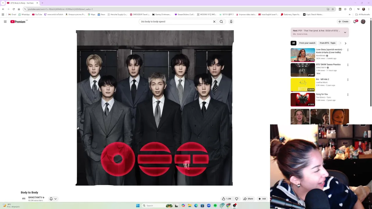This screenshot has height=209, width=372.
Task: Open the YouTube hamburger guide menu
Action: [x=5, y=21]
